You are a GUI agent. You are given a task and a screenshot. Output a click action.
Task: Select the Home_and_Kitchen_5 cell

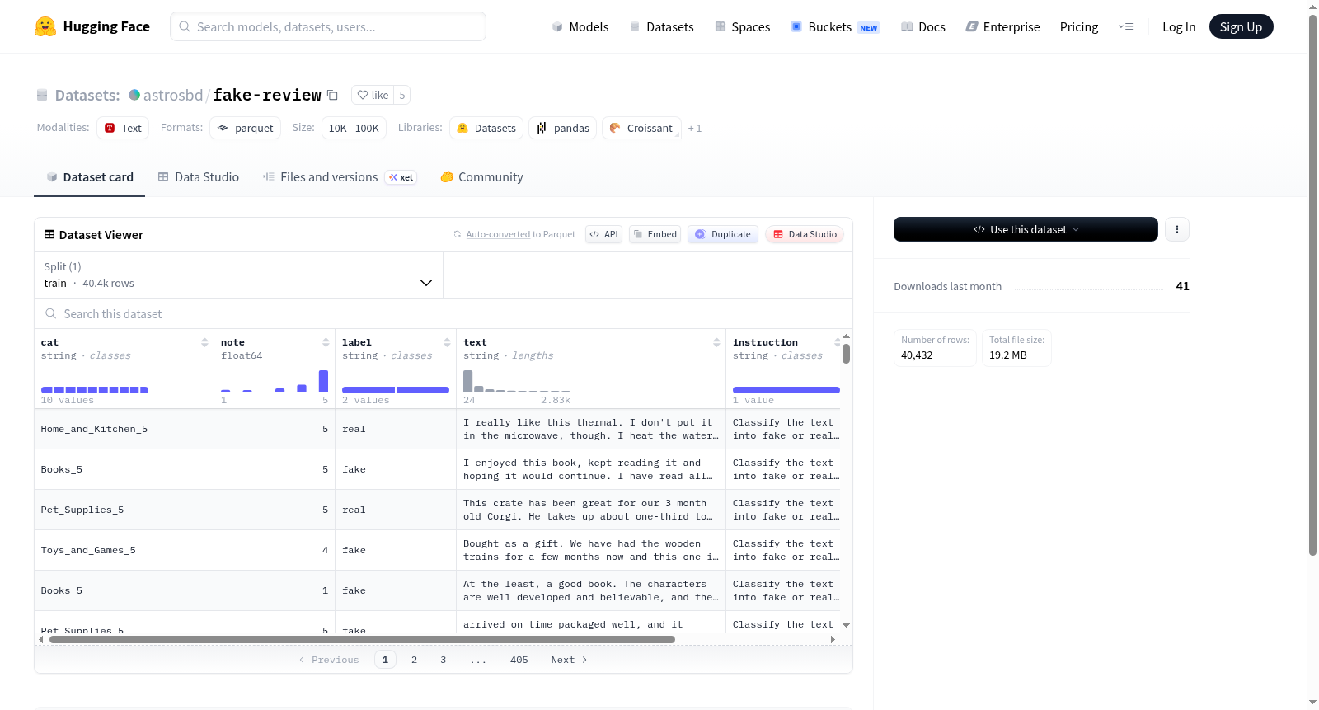click(x=124, y=429)
